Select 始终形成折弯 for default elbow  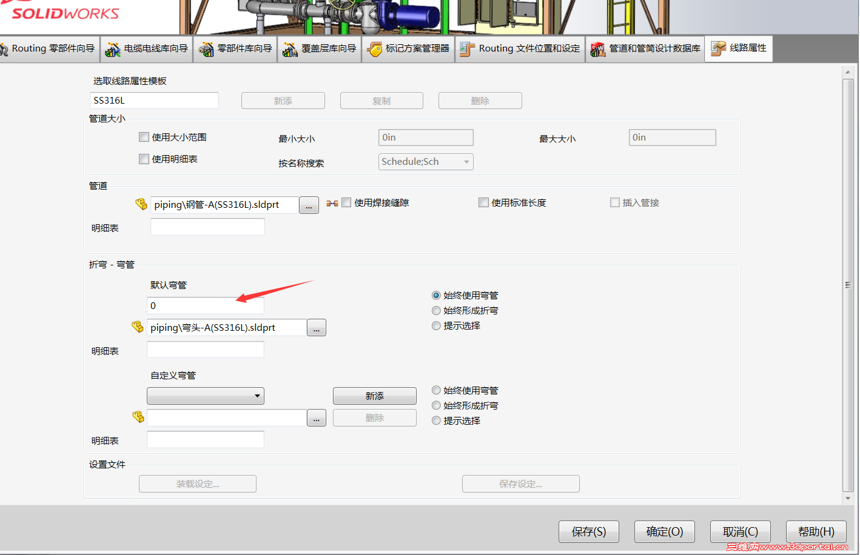(436, 311)
